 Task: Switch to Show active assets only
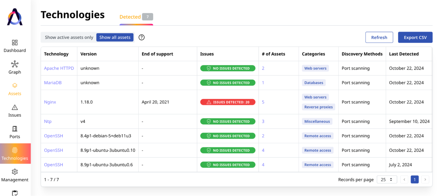pos(69,37)
